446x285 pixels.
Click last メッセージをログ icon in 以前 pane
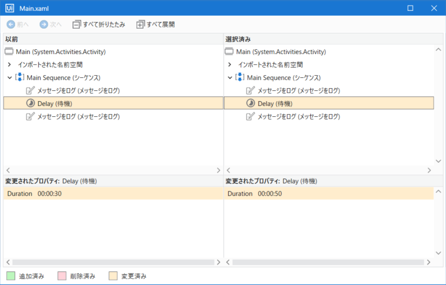pyautogui.click(x=30, y=116)
